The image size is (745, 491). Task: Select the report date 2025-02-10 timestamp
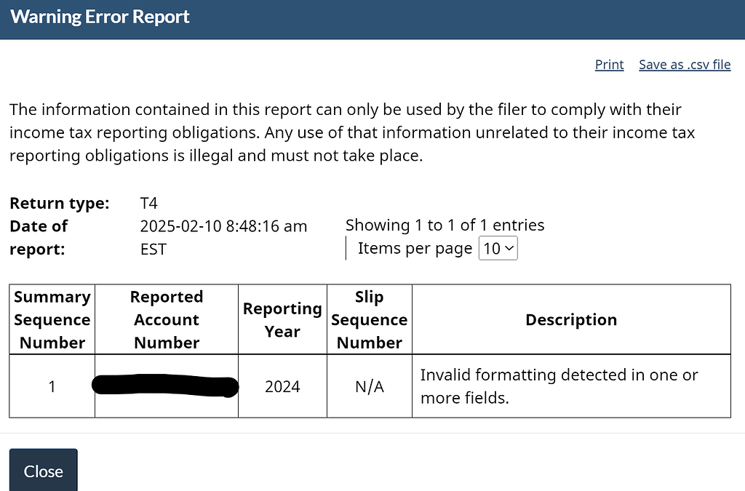(223, 237)
